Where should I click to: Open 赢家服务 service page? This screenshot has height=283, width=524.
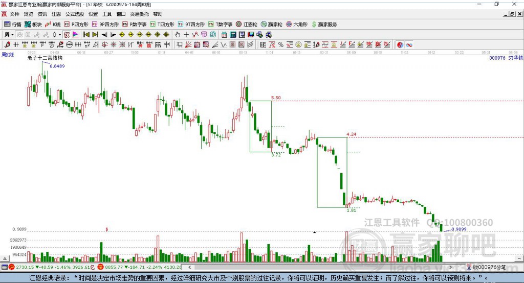(324, 25)
